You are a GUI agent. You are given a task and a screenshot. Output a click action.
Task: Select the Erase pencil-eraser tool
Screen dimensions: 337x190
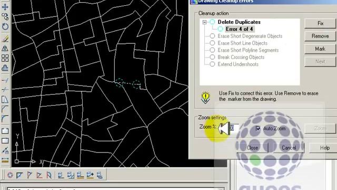(5, 39)
